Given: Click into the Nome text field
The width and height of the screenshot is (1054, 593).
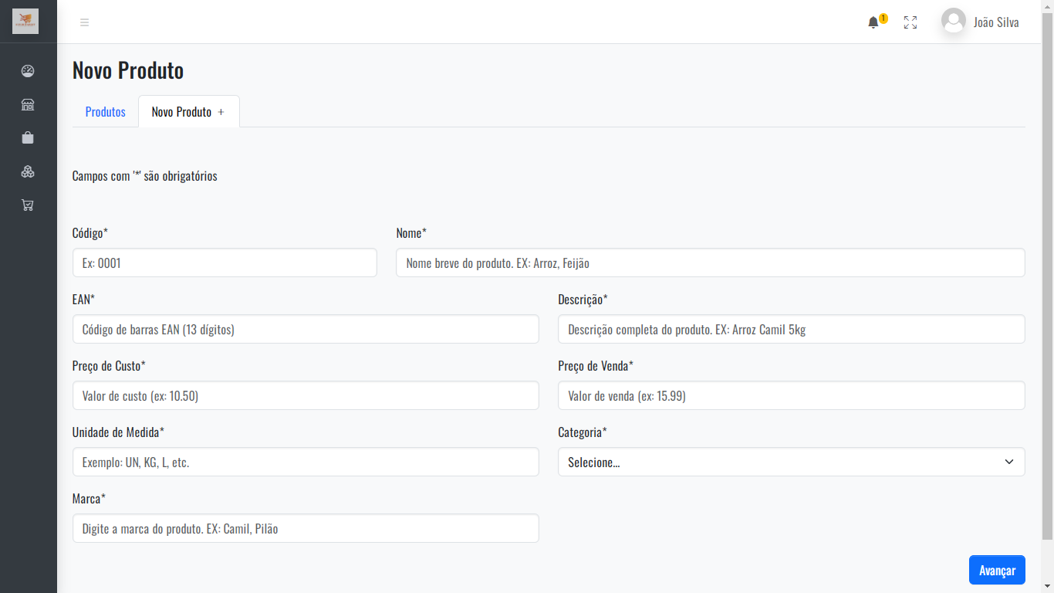Looking at the screenshot, I should tap(710, 263).
